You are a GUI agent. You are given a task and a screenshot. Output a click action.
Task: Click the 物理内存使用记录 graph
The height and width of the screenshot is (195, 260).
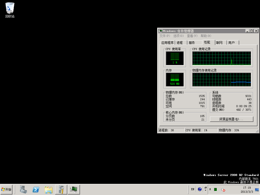(x=221, y=79)
